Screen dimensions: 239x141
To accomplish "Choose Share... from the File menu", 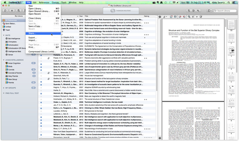I will click(x=32, y=33).
